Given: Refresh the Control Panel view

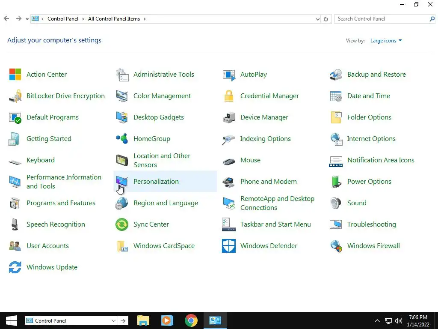Looking at the screenshot, I should (x=326, y=19).
